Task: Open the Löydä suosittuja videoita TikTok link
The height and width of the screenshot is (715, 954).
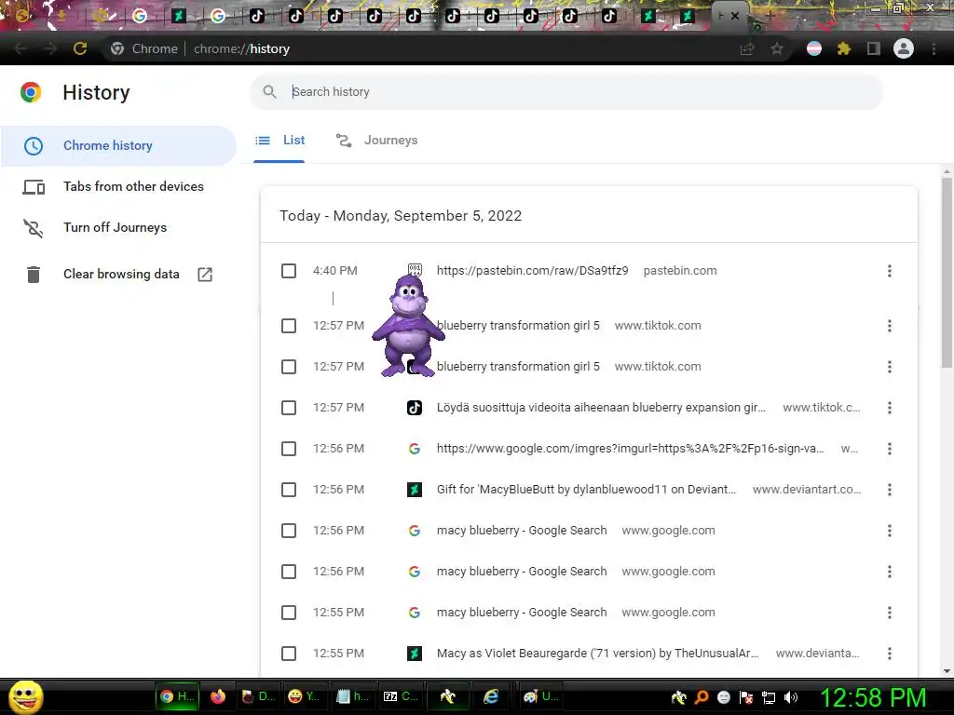Action: tap(601, 408)
